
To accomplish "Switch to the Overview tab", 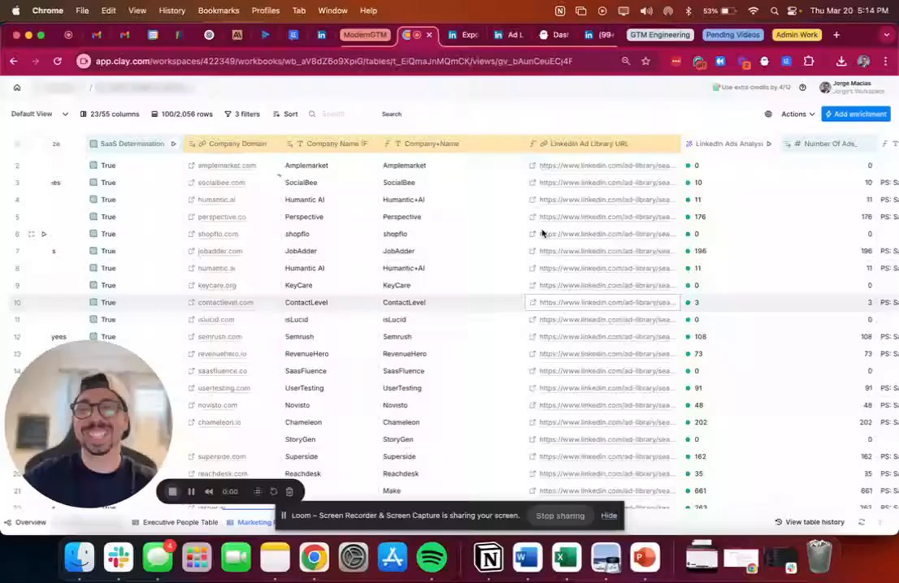I will pyautogui.click(x=25, y=522).
